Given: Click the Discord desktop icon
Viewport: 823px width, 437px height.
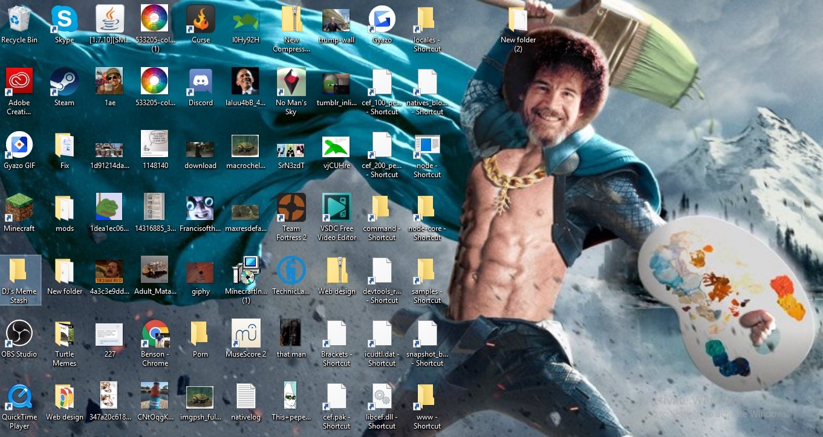Looking at the screenshot, I should click(x=201, y=82).
